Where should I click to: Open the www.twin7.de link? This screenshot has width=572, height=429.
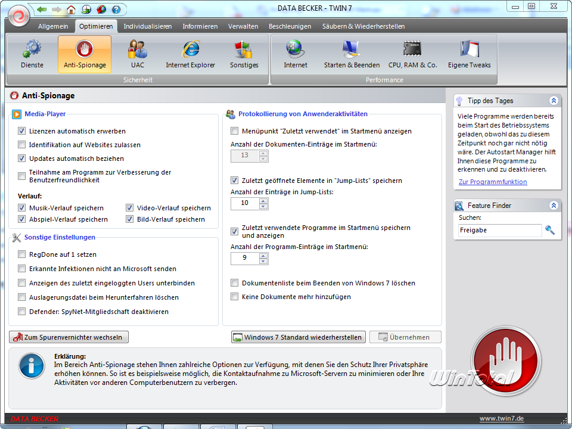tap(502, 418)
